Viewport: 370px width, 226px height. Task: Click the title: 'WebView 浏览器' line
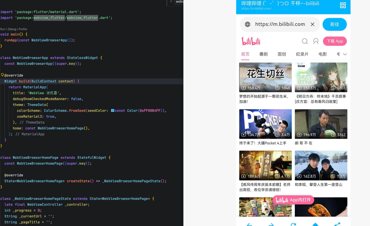pos(37,93)
